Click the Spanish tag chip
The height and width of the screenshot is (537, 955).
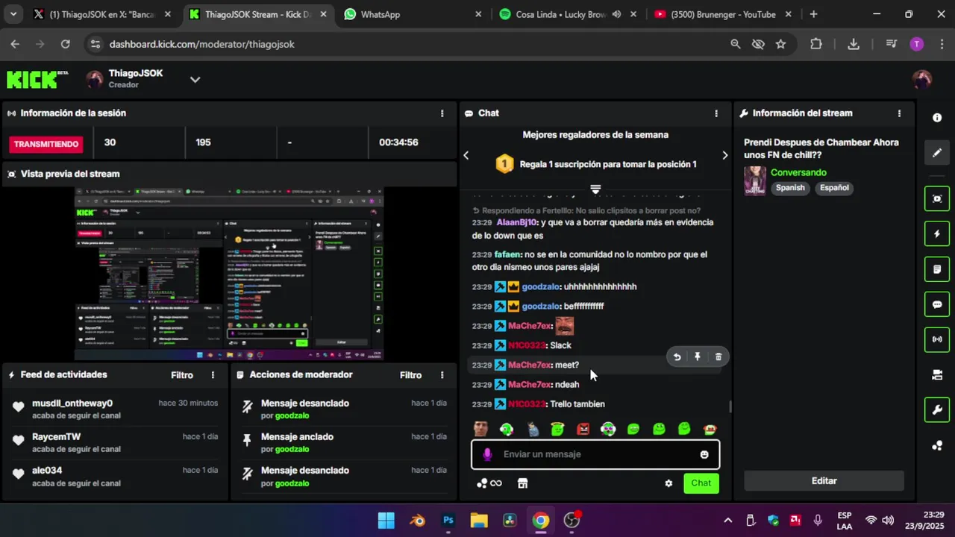point(790,188)
